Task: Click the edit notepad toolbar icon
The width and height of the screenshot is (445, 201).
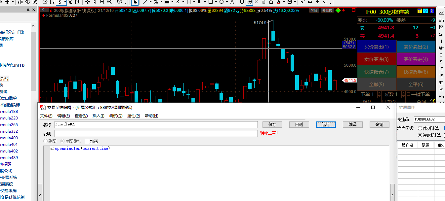Action: tap(35, 2)
